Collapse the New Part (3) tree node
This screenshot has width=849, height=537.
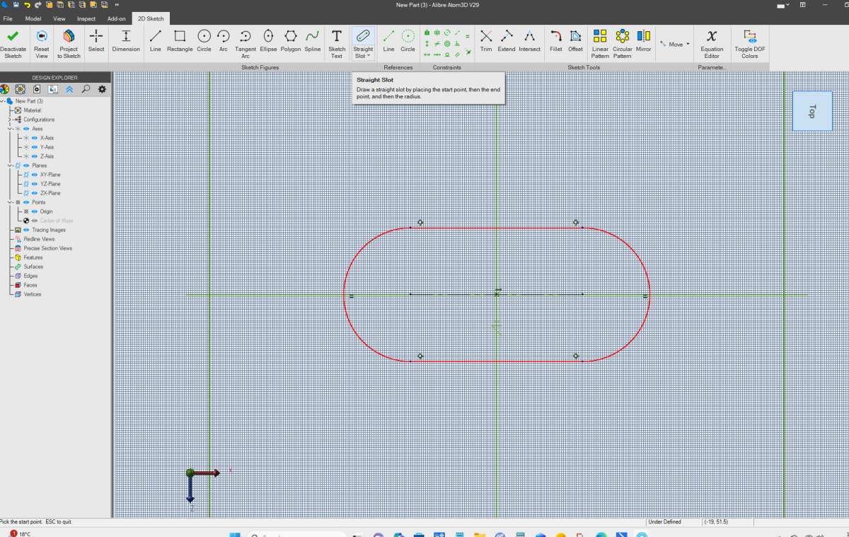tap(2, 101)
